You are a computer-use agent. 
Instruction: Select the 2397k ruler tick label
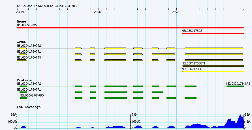(x=176, y=12)
